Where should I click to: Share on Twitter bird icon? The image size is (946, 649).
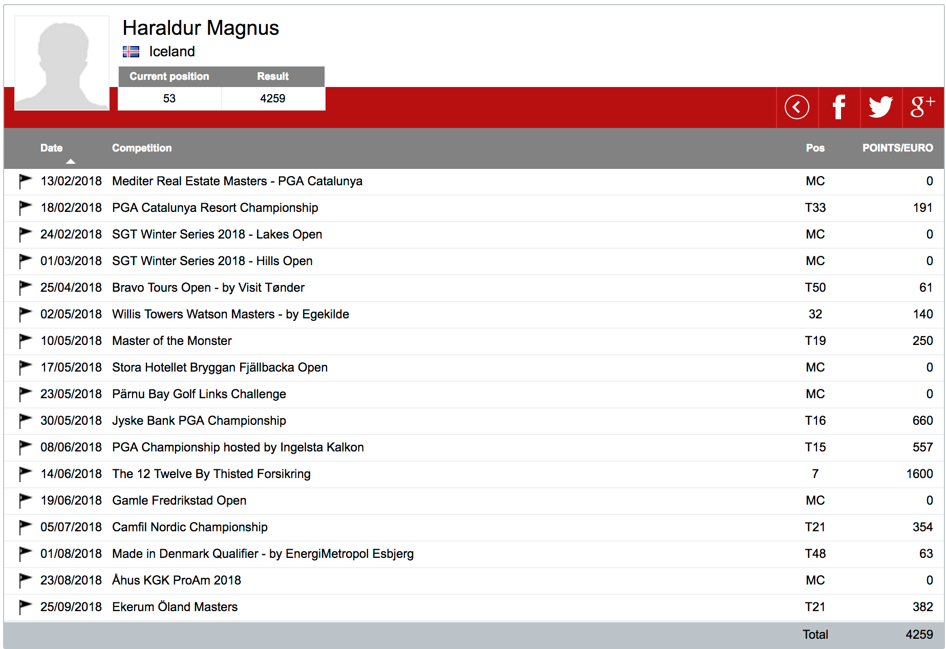tap(881, 107)
